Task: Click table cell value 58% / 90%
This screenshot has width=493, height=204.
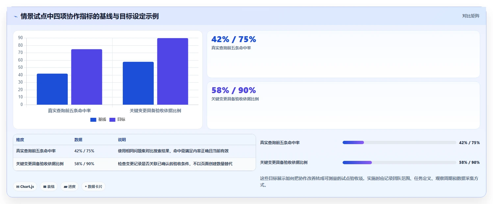Action: pos(84,164)
